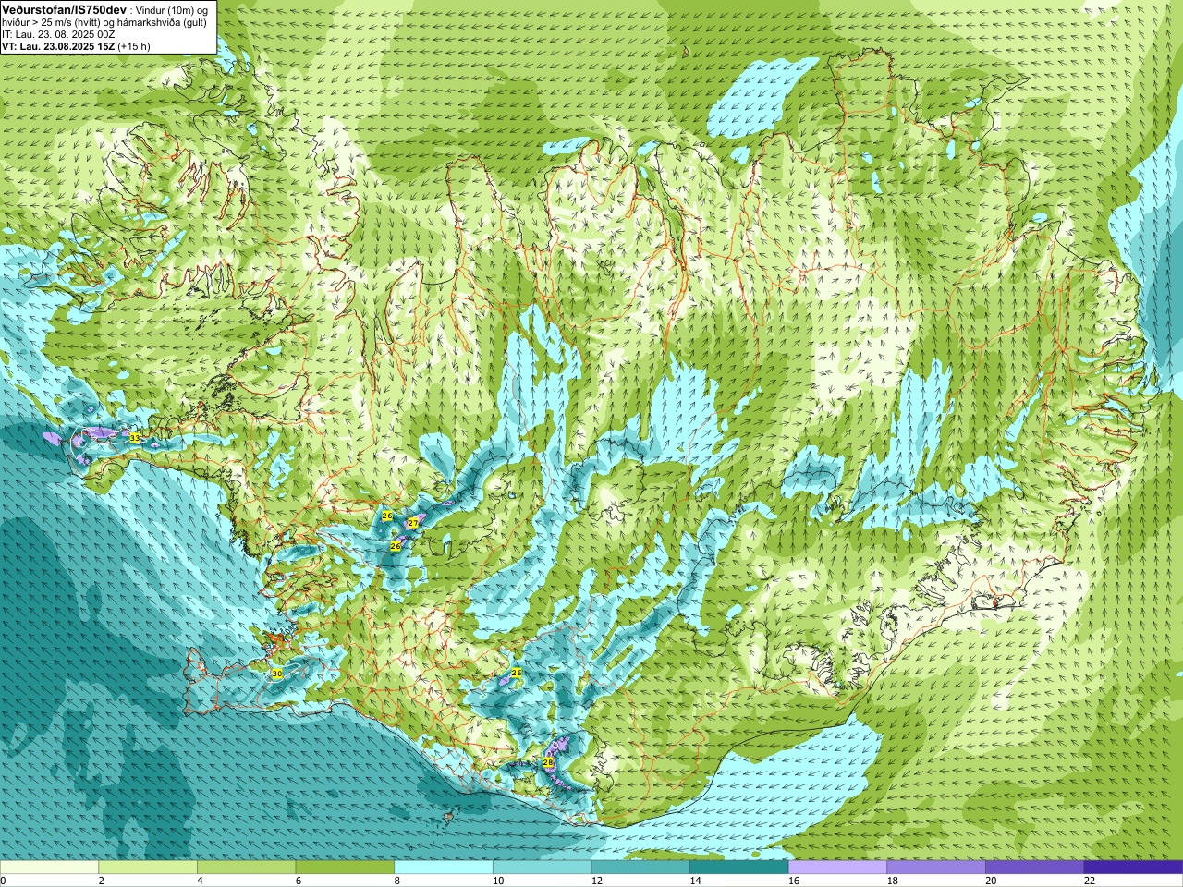
Task: Click the '16' scale value in legend
Action: point(794,881)
